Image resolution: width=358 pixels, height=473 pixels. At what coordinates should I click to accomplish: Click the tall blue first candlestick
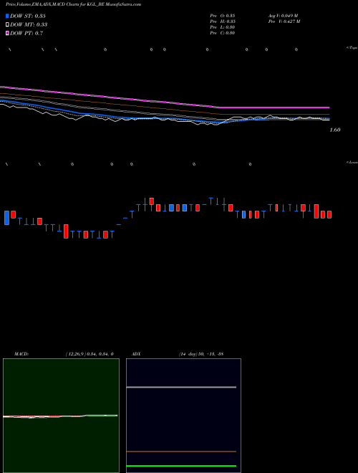6,218
